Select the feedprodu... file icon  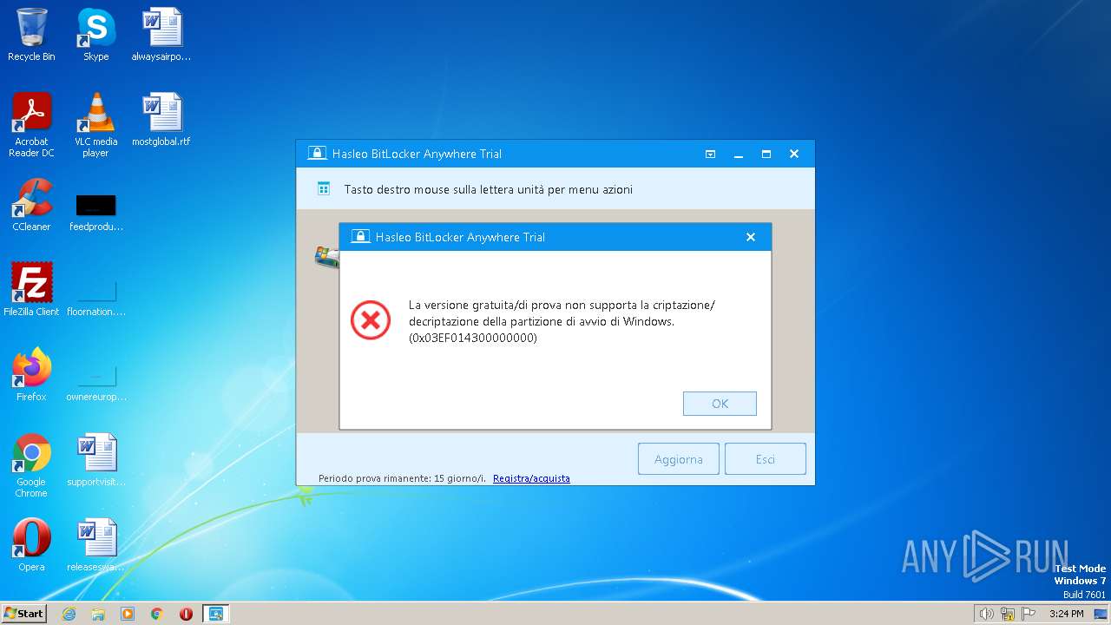pos(95,211)
